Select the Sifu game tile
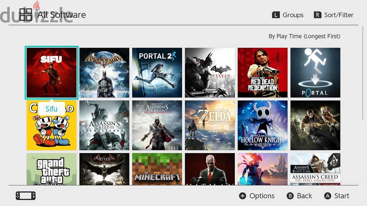This screenshot has height=206, width=367. click(x=52, y=72)
